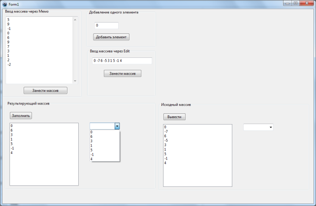The image size is (316, 206).
Task: Minimize the Form1 window
Action: (287, 3)
